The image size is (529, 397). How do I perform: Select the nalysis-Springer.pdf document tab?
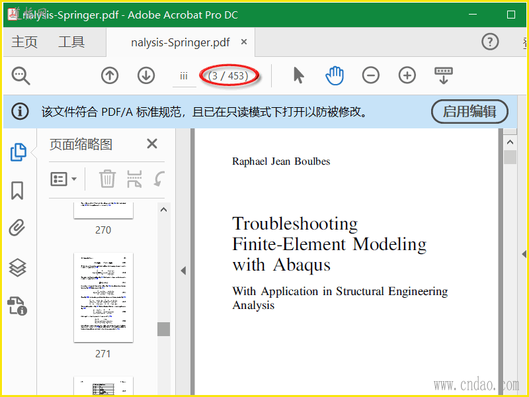pyautogui.click(x=181, y=42)
